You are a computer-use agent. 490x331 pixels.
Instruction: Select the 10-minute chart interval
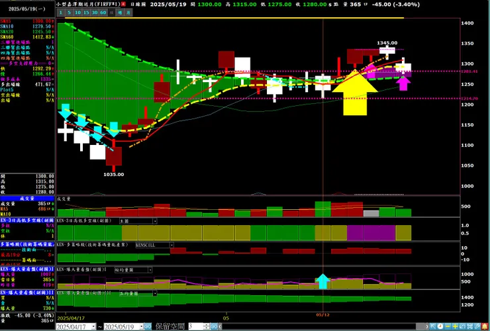click(77, 13)
